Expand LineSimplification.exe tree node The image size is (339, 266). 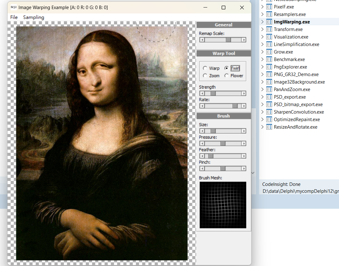click(262, 44)
